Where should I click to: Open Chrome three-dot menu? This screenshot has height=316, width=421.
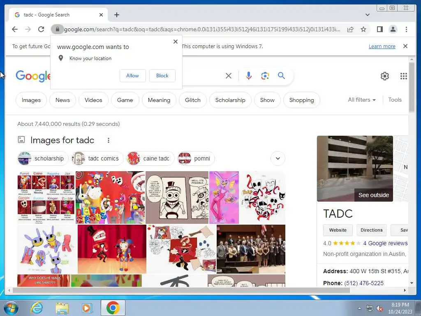point(406,29)
